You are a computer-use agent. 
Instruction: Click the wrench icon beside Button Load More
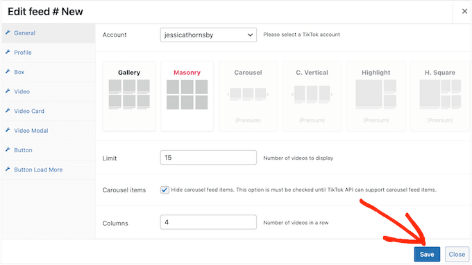tap(8, 169)
